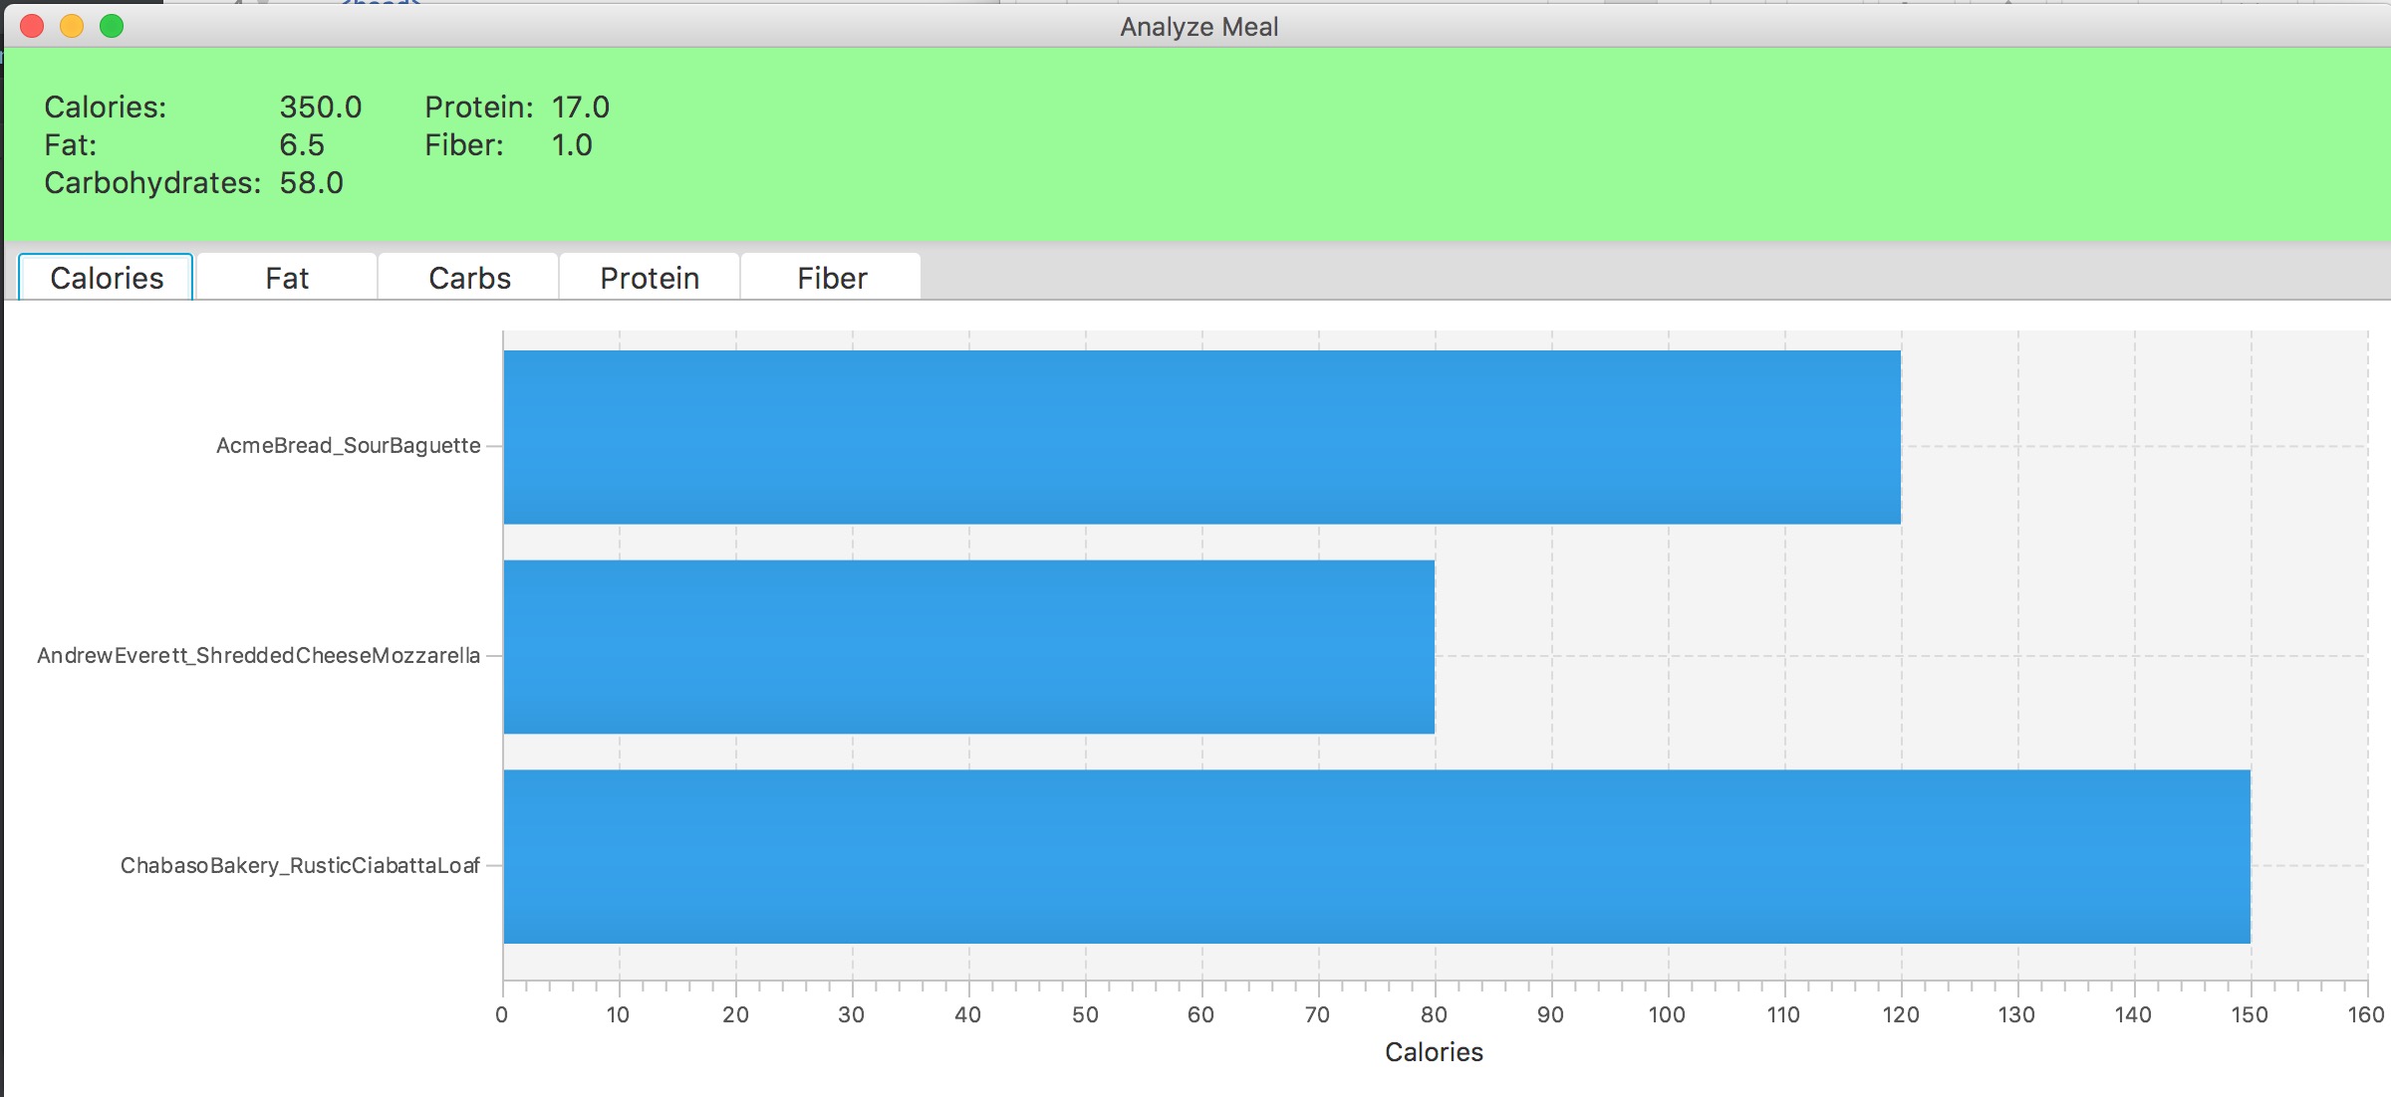Click the Carbohydrates value 58.0
The width and height of the screenshot is (2391, 1097).
[x=311, y=183]
